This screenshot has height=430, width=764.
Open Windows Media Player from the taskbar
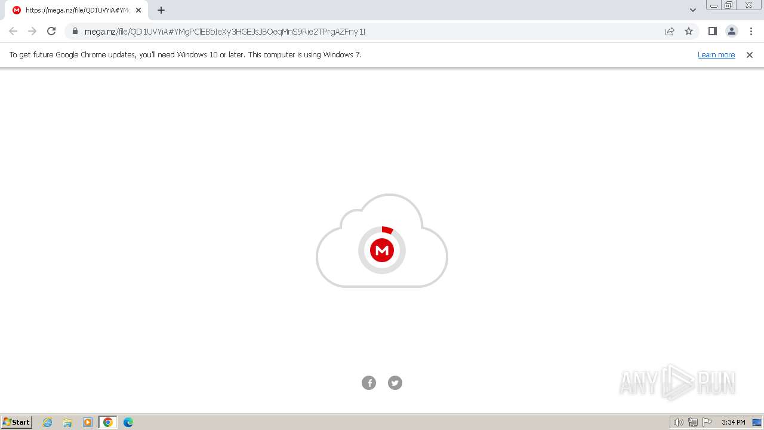click(88, 422)
